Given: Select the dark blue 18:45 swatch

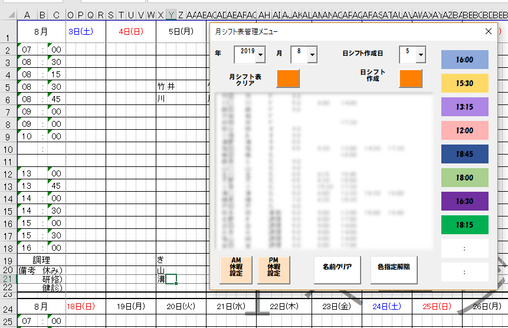Looking at the screenshot, I should [464, 154].
